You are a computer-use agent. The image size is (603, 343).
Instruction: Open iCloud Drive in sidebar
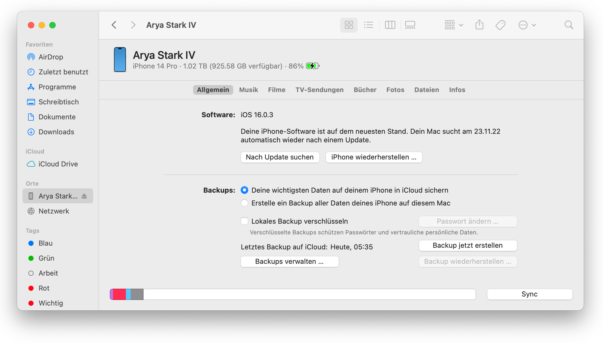click(58, 164)
